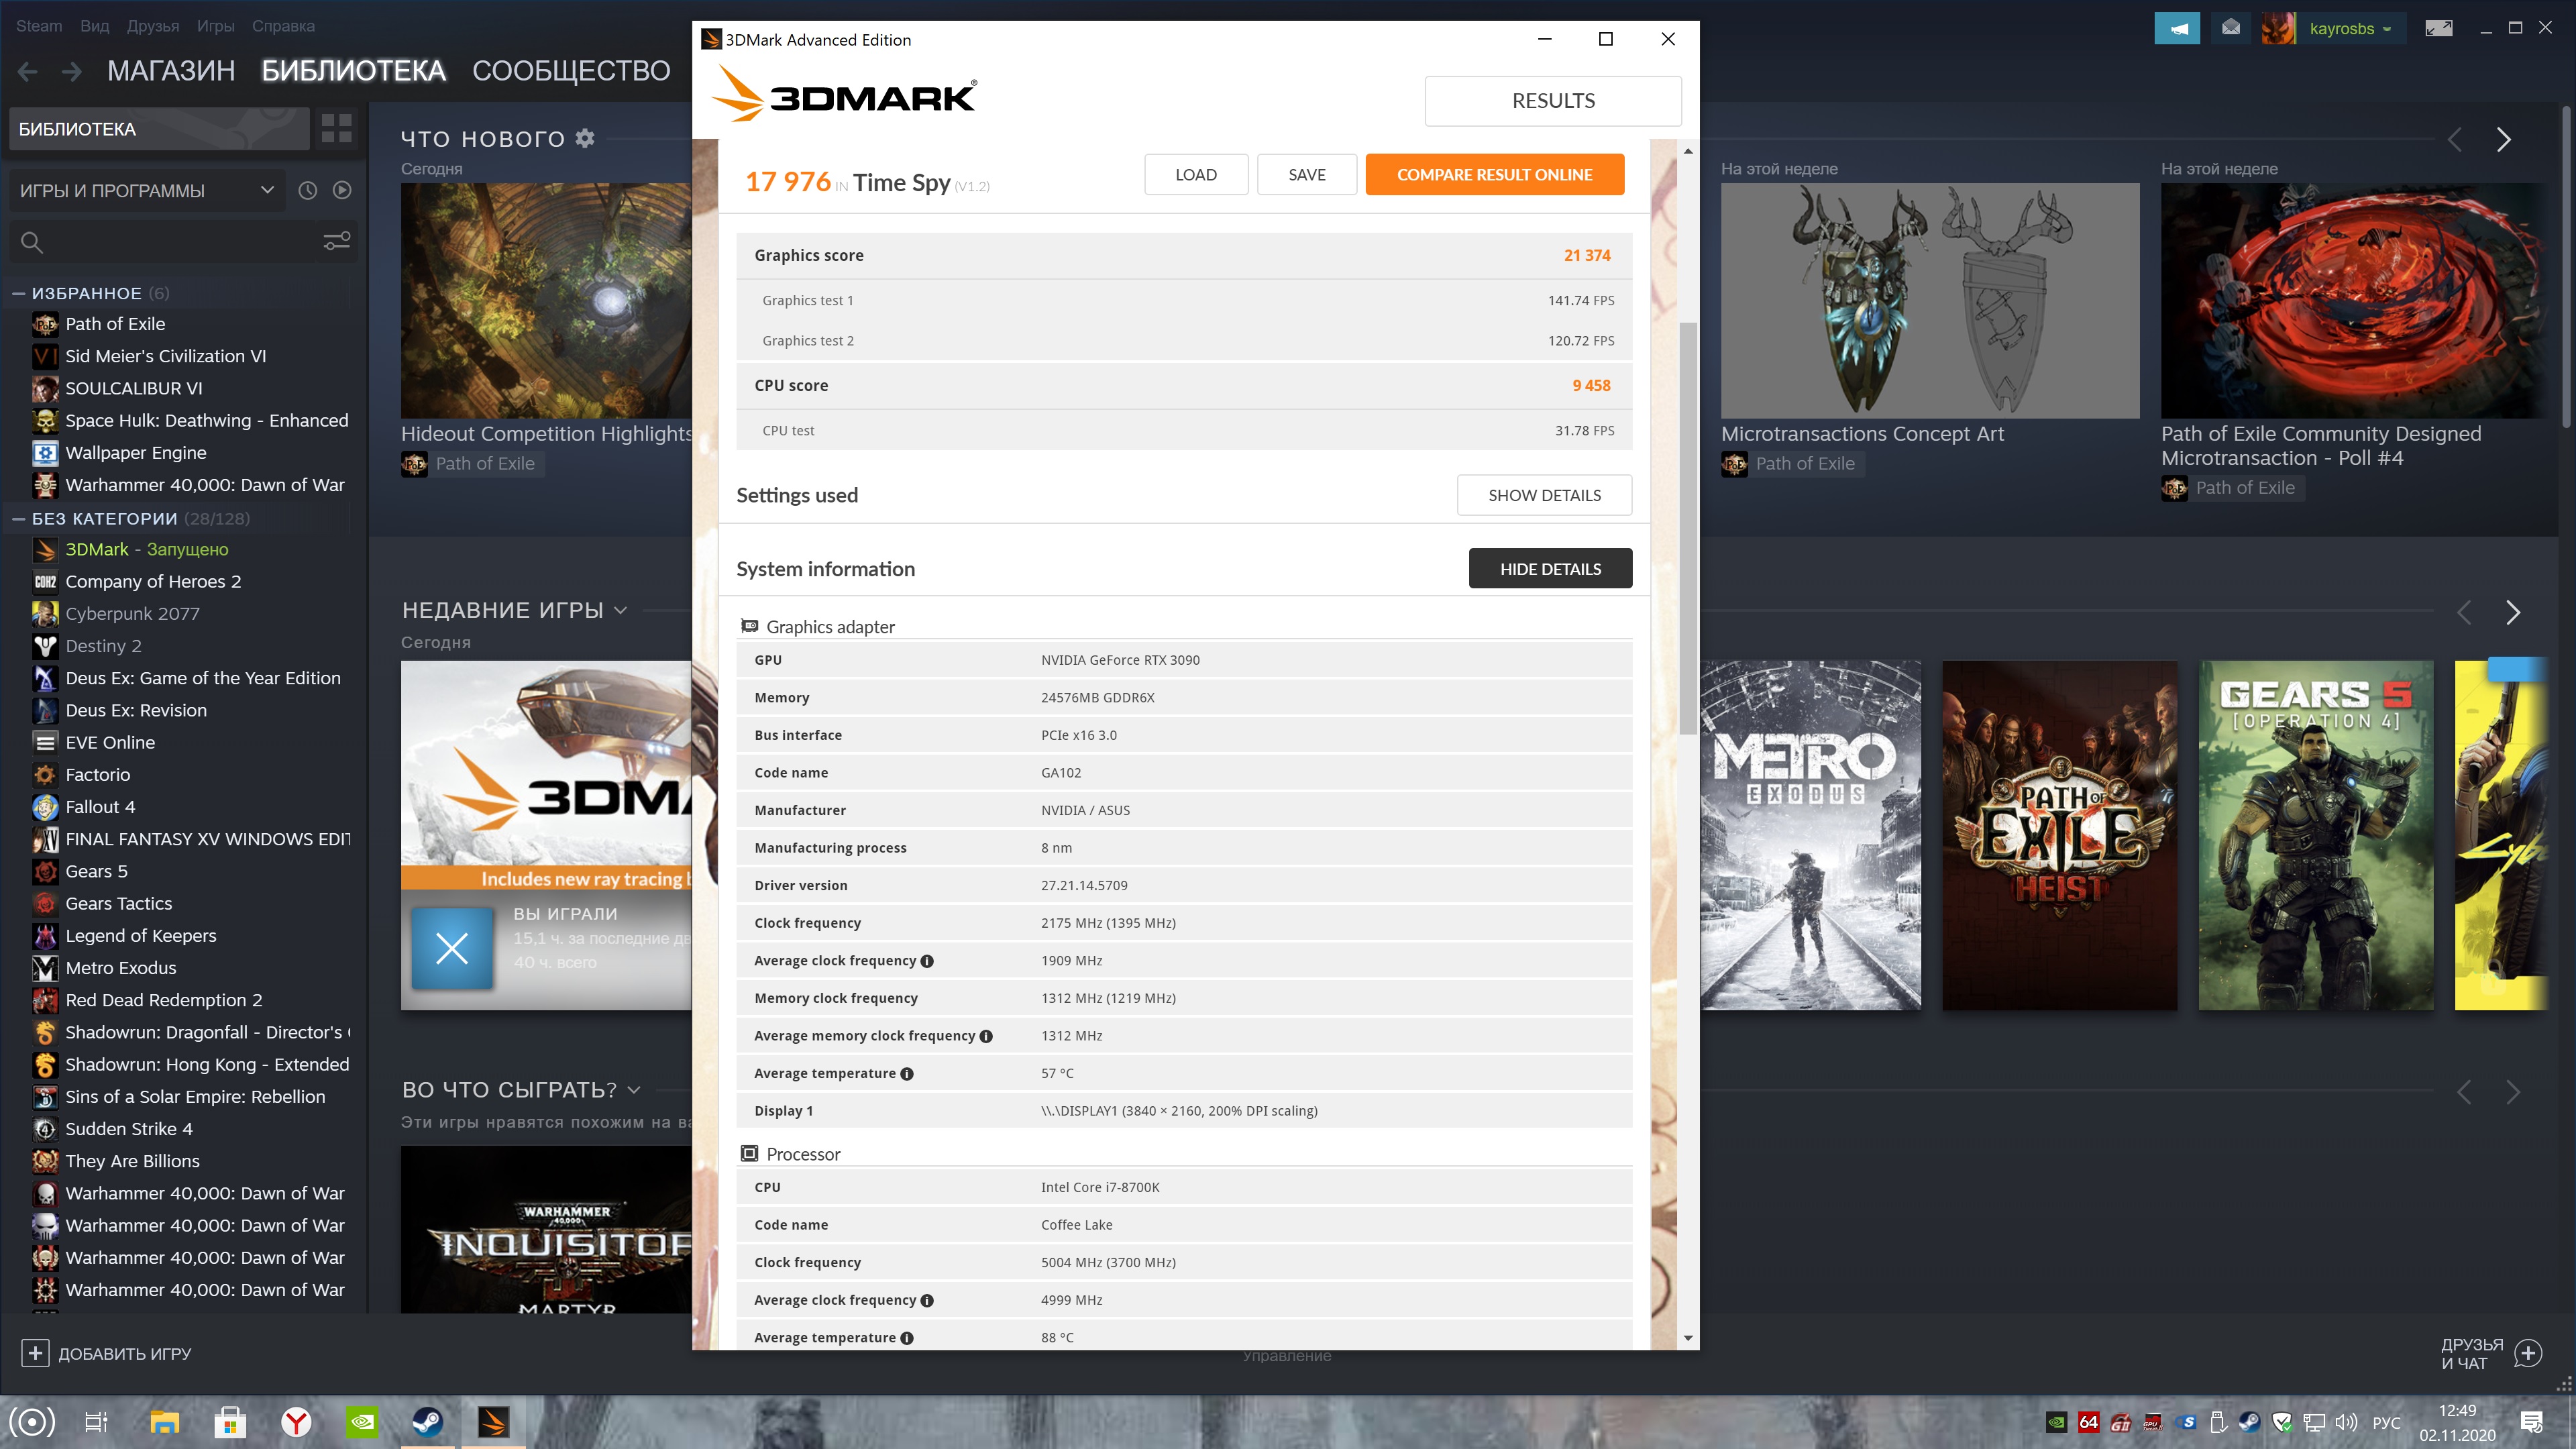Open advanced library filter settings icon
2576x1449 pixels.
(336, 242)
